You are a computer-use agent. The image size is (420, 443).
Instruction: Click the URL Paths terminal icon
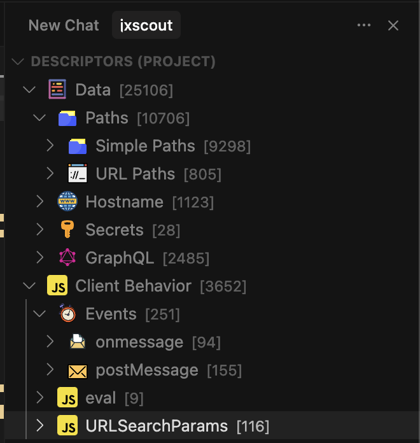(78, 174)
